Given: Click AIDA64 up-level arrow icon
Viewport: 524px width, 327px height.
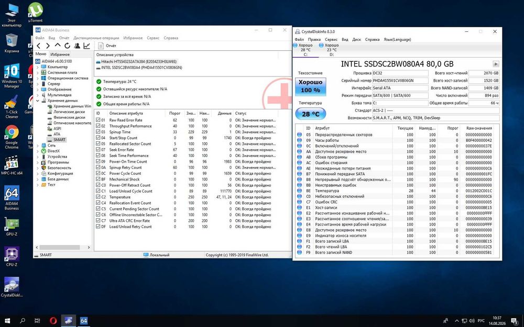Looking at the screenshot, I should pyautogui.click(x=58, y=46).
